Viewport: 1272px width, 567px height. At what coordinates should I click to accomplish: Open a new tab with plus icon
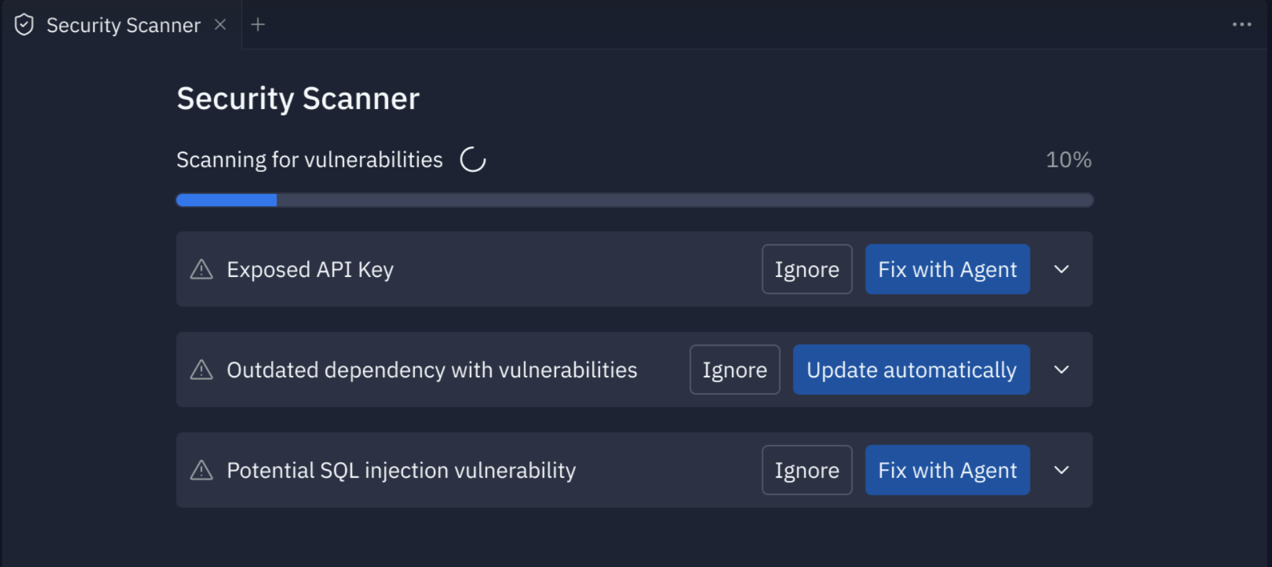tap(258, 25)
